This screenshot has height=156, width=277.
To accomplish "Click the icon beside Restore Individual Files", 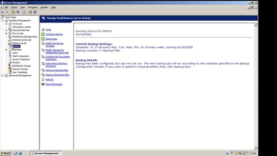I will 43,70.
